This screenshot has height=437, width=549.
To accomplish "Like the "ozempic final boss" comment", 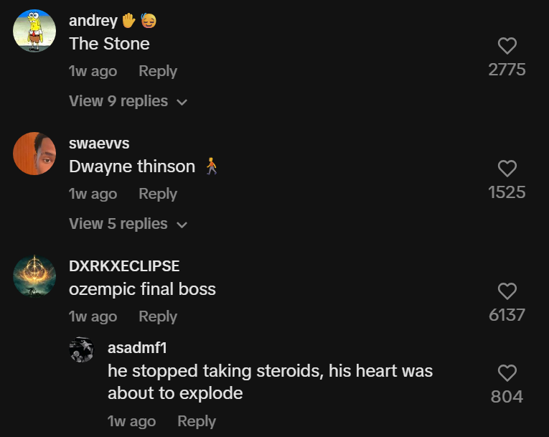I will pyautogui.click(x=507, y=291).
